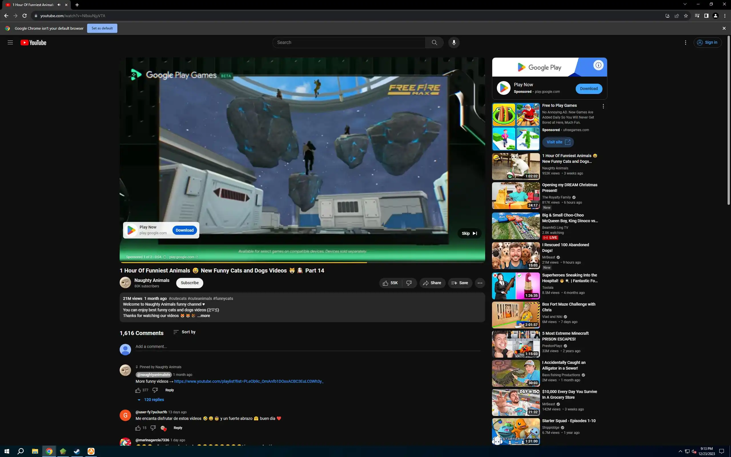The width and height of the screenshot is (731, 457).
Task: Skip the Google Play Games ad
Action: (x=469, y=233)
